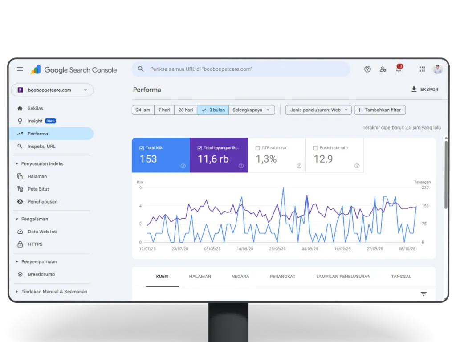This screenshot has height=342, width=456.
Task: Click the table filter rows icon
Action: [423, 294]
